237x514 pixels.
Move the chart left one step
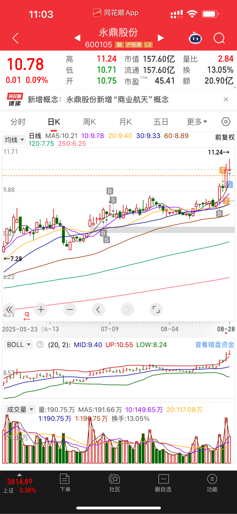98,310
